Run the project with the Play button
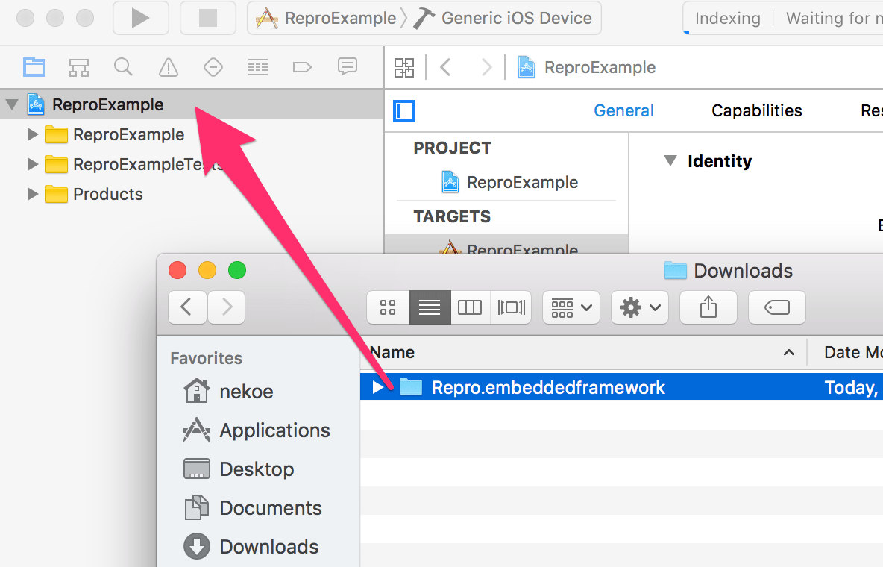 click(141, 18)
